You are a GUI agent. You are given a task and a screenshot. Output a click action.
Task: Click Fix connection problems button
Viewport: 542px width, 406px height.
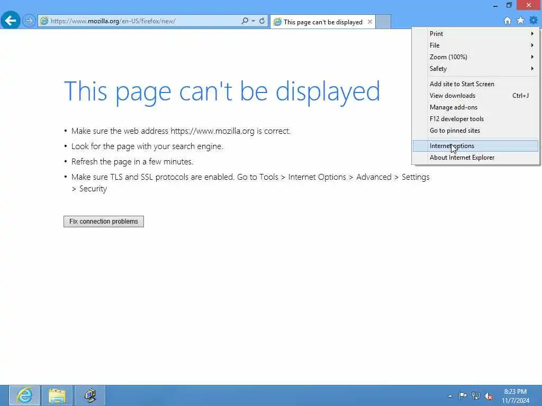104,222
